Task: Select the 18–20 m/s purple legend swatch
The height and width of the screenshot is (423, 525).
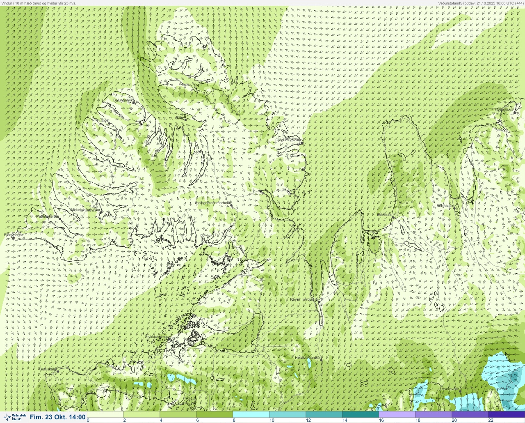Action: point(434,414)
